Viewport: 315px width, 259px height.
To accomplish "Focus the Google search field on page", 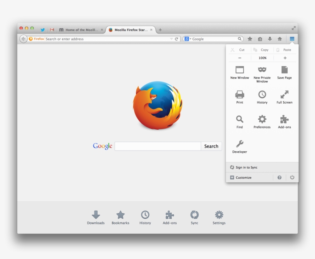I will point(157,146).
